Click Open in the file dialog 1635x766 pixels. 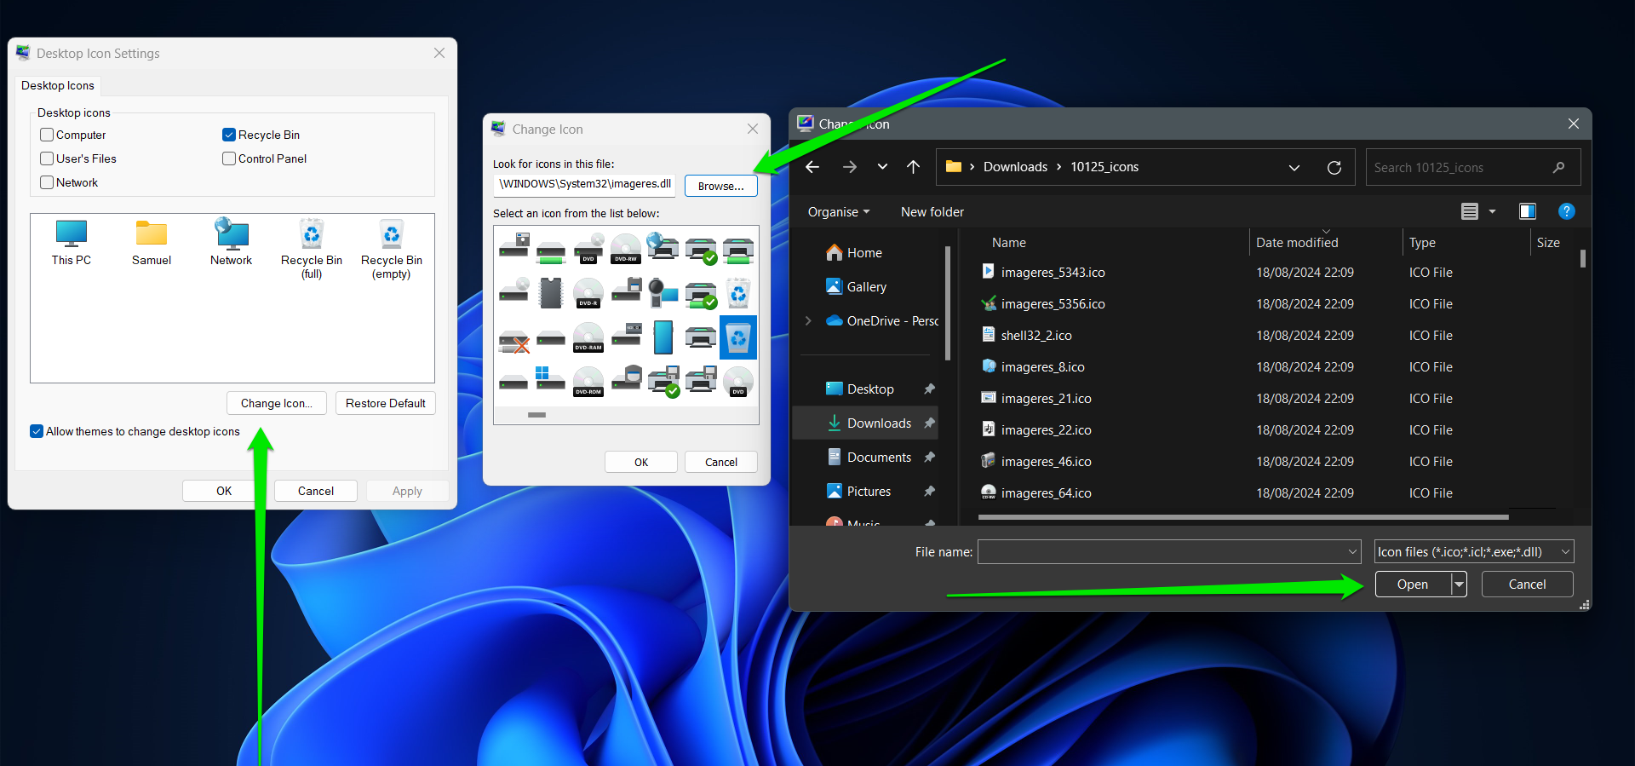click(1413, 585)
